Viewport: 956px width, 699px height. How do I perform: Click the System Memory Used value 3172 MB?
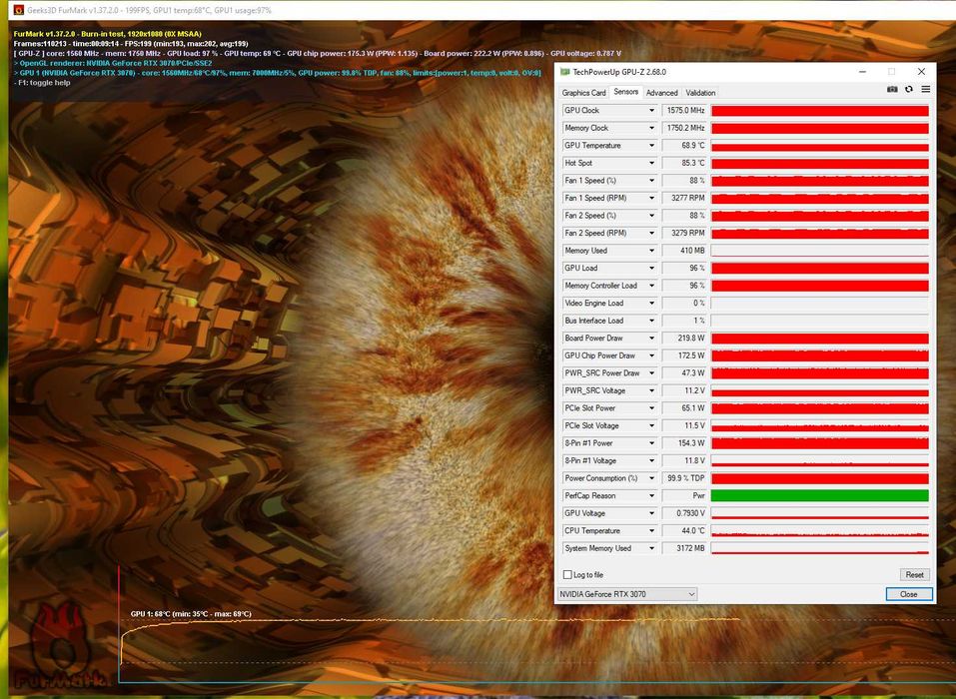(x=684, y=548)
